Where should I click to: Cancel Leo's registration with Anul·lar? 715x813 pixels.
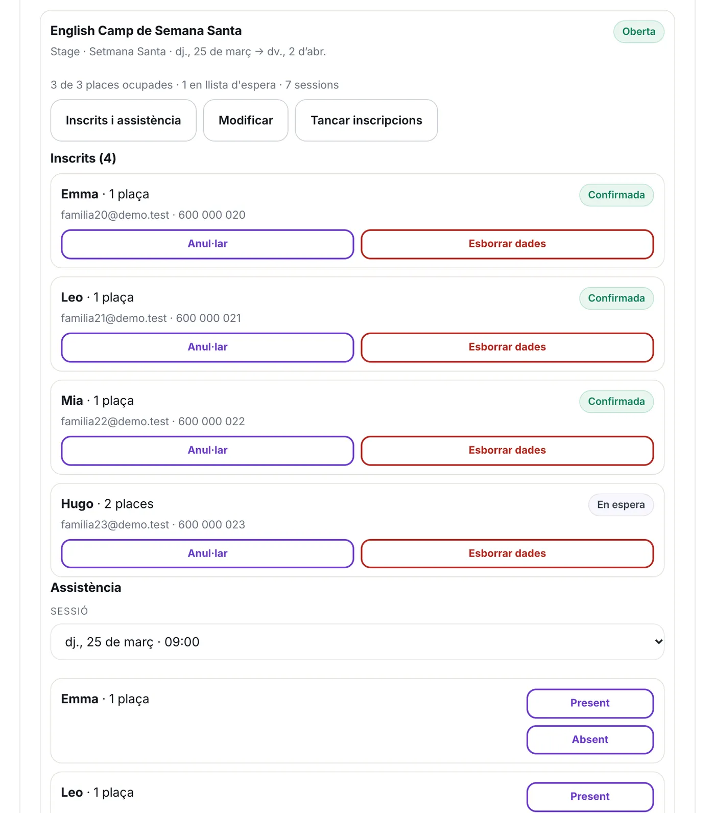[207, 347]
